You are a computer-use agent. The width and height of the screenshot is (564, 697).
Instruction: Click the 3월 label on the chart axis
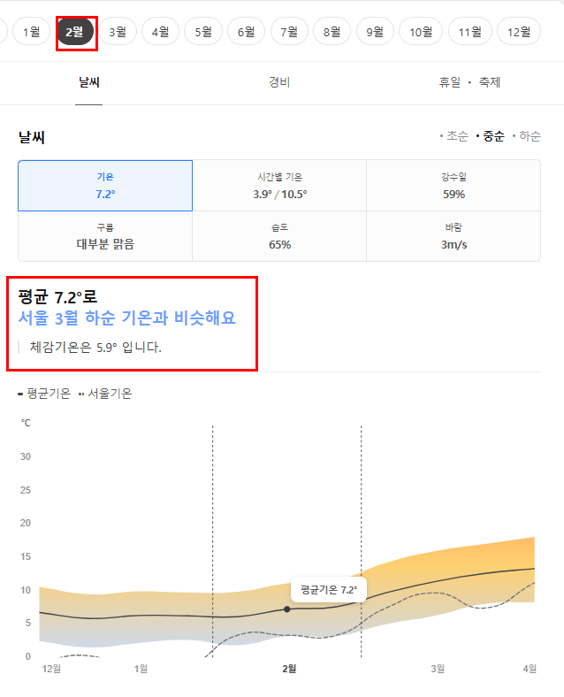(x=438, y=669)
